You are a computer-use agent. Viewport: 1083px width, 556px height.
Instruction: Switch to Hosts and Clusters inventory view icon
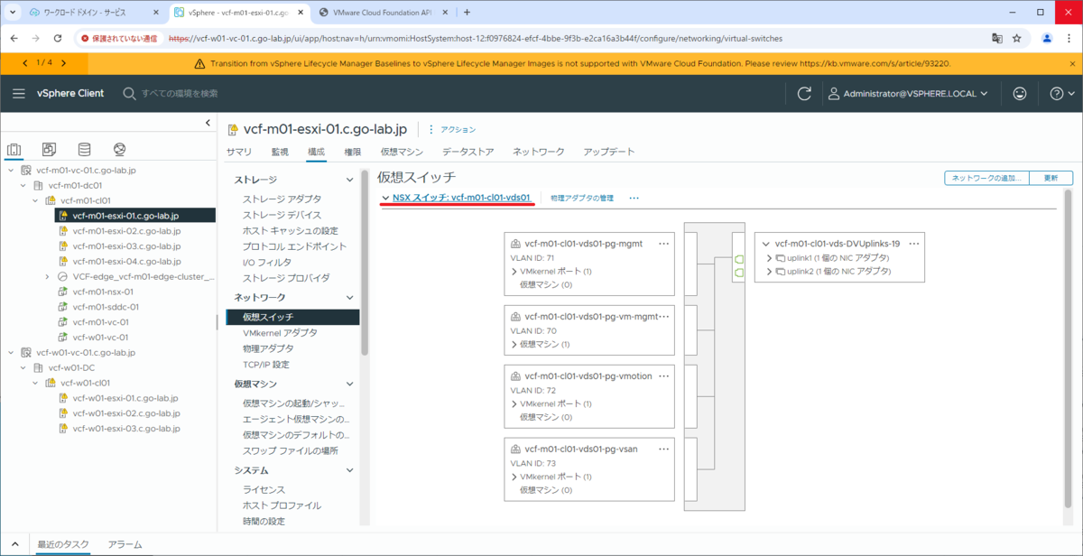coord(14,149)
